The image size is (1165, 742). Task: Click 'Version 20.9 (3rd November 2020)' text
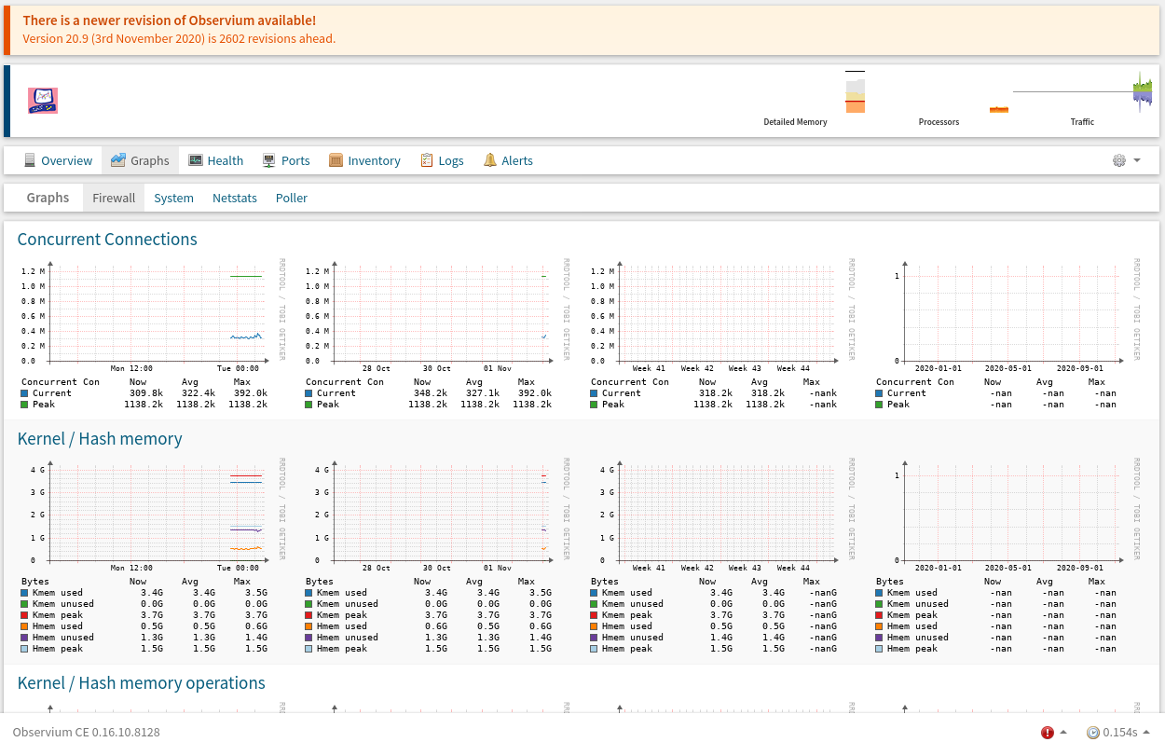(x=116, y=39)
